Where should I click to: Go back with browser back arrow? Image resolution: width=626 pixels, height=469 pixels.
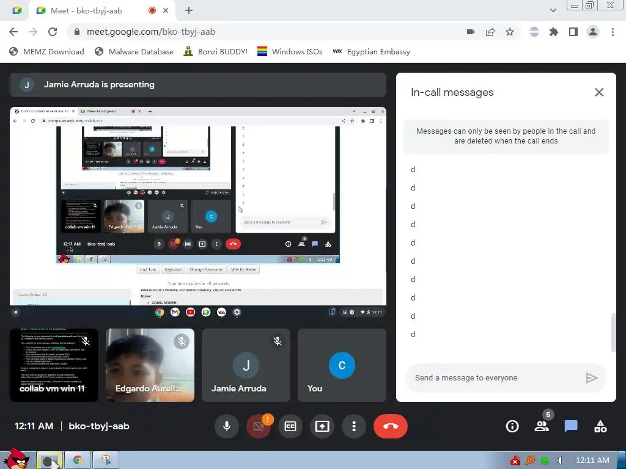coord(13,32)
